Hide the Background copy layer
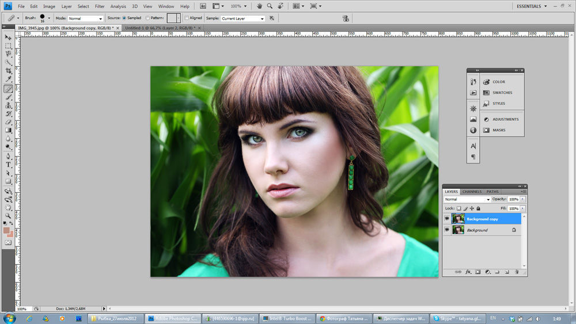 click(447, 219)
